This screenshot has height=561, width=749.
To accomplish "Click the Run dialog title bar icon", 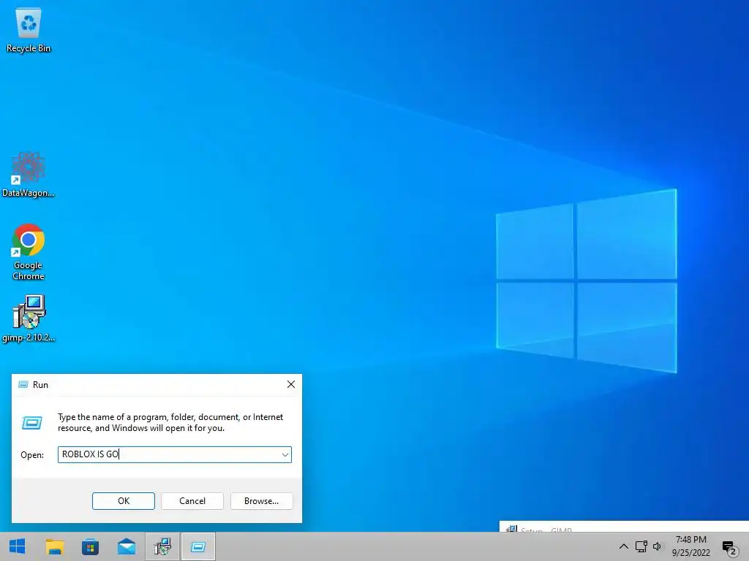I will tap(23, 384).
